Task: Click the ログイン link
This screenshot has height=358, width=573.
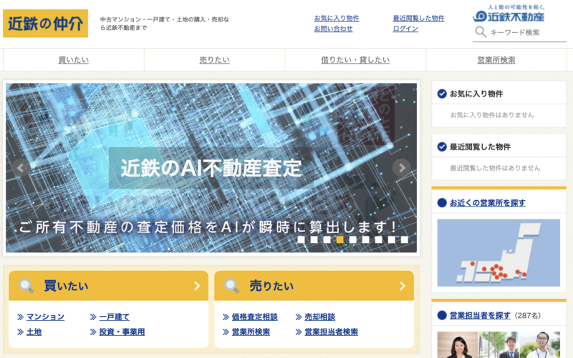Action: [405, 29]
